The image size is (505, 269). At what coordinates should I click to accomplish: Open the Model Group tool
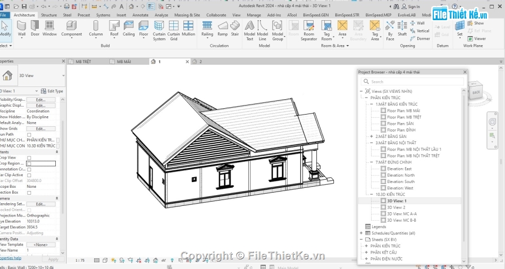277,31
